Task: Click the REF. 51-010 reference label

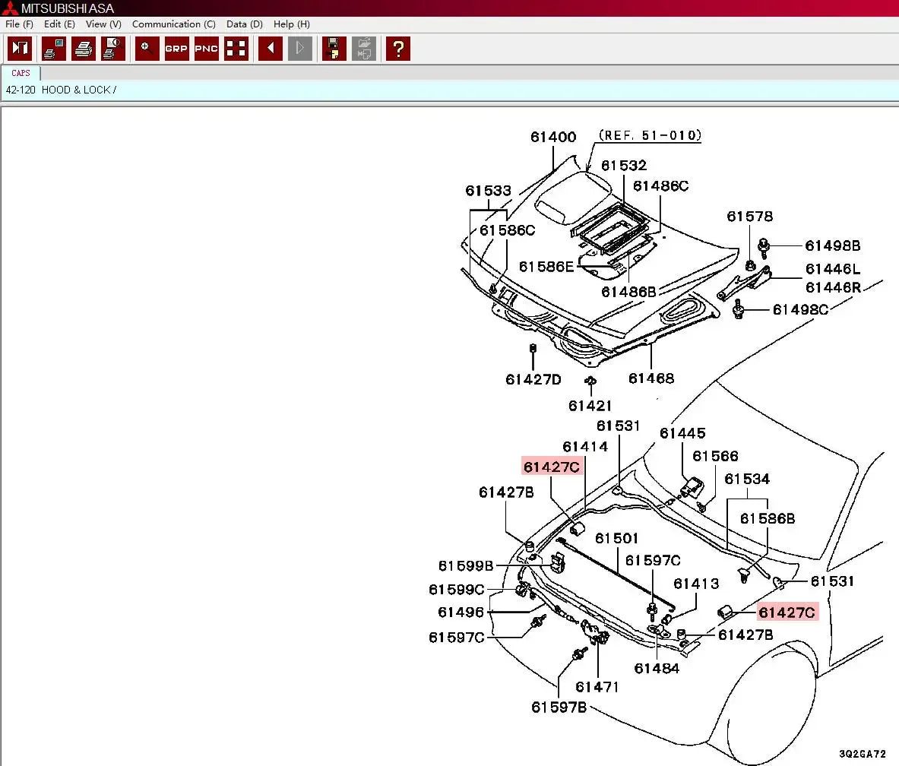Action: pyautogui.click(x=650, y=135)
